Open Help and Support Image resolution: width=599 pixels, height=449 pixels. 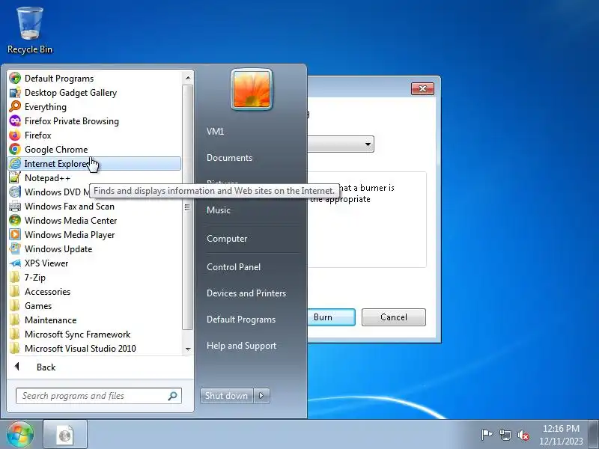pos(241,346)
